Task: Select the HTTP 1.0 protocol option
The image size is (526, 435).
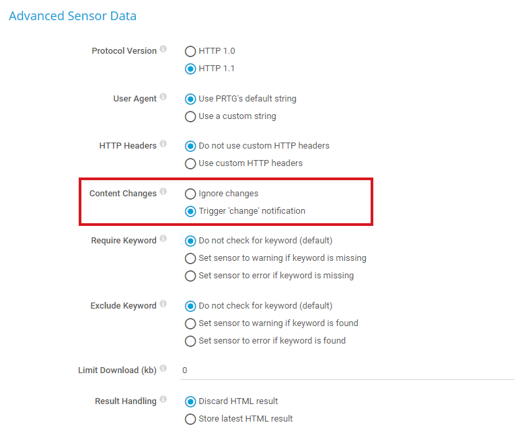Action: (x=190, y=51)
